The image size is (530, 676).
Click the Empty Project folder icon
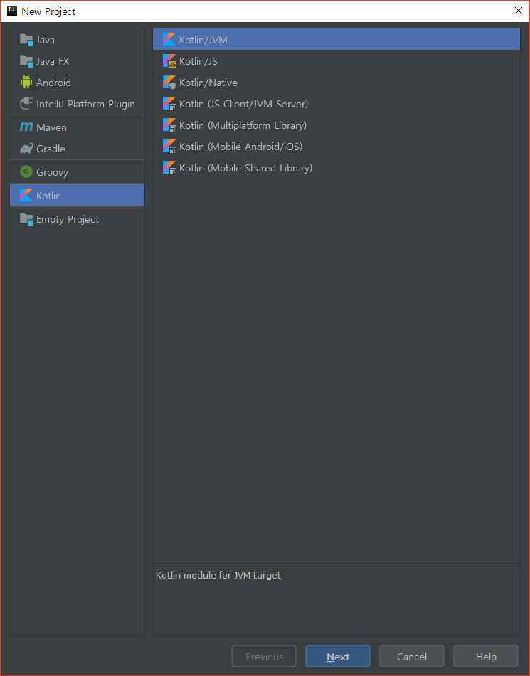(x=26, y=219)
